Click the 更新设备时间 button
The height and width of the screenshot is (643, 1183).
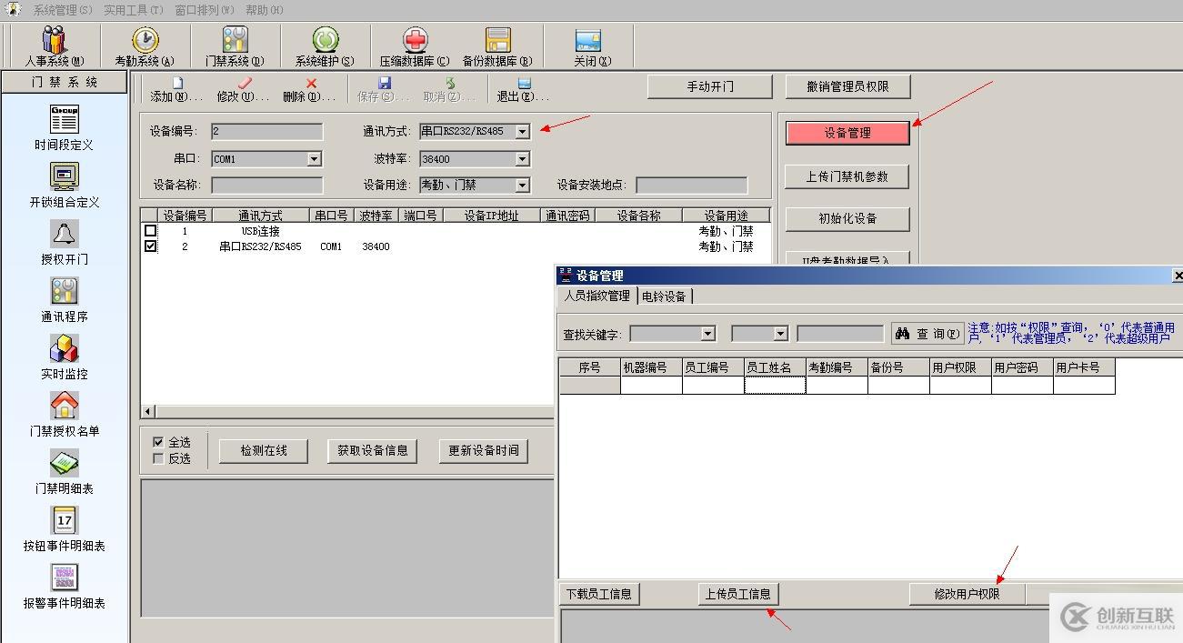[x=484, y=451]
